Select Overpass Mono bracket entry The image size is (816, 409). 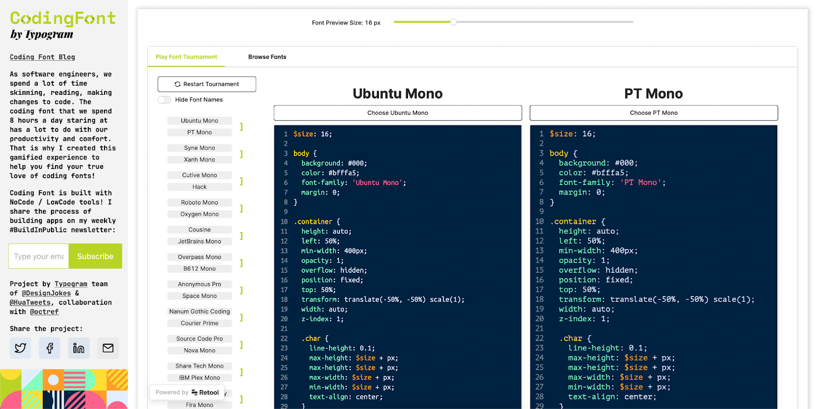[x=199, y=257]
